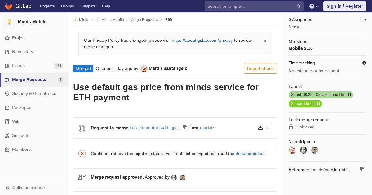This screenshot has width=372, height=195.
Task: Open the download dropdown button
Action: coord(263,128)
